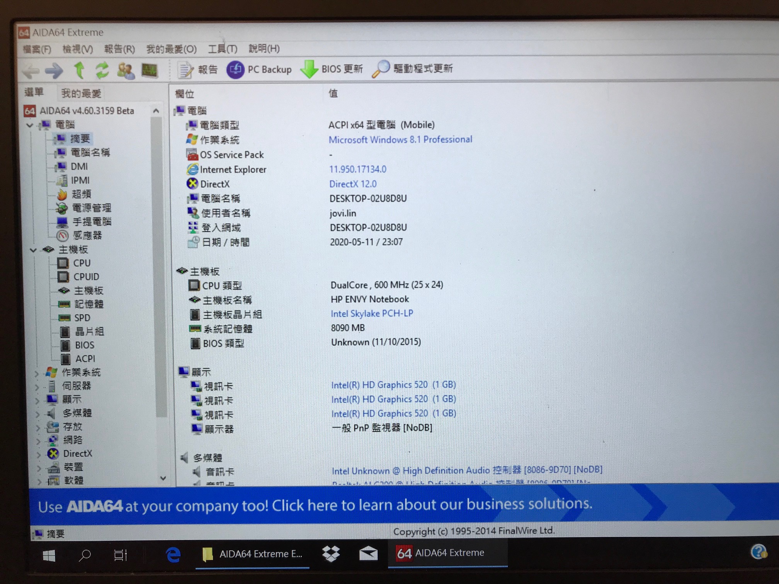The width and height of the screenshot is (779, 584).
Task: Expand the 裝置 tree node
Action: point(39,468)
